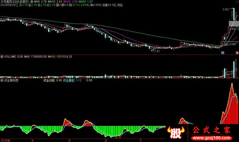Click the 添 marker icon at right edge
Viewport: 239px width, 142px height.
click(237, 53)
